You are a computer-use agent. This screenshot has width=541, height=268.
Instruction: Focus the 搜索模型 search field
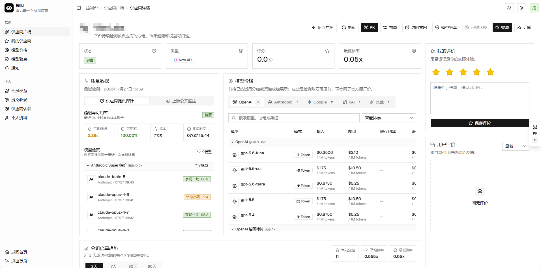pyautogui.click(x=294, y=118)
